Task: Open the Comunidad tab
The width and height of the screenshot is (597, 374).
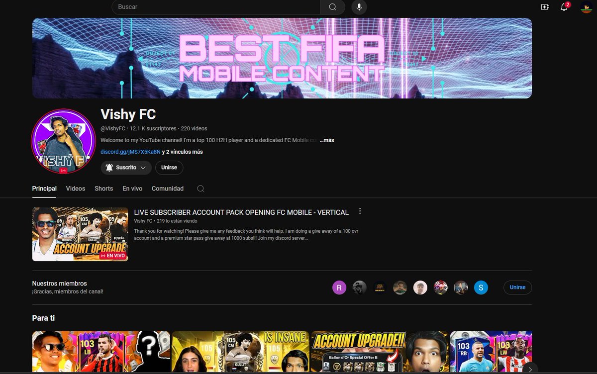Action: (168, 188)
